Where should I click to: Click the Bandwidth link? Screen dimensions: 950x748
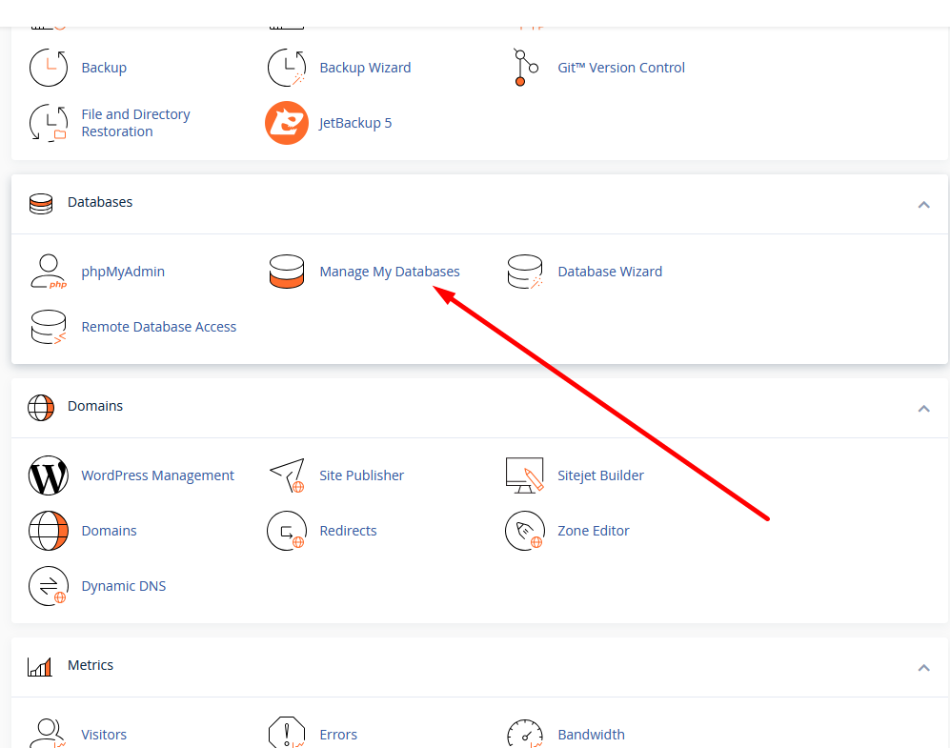click(591, 735)
